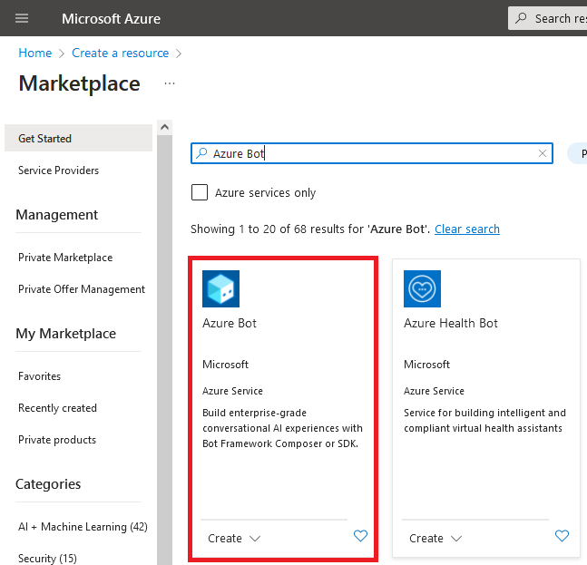The image size is (587, 565).
Task: Open the hamburger portal menu
Action: pos(22,18)
